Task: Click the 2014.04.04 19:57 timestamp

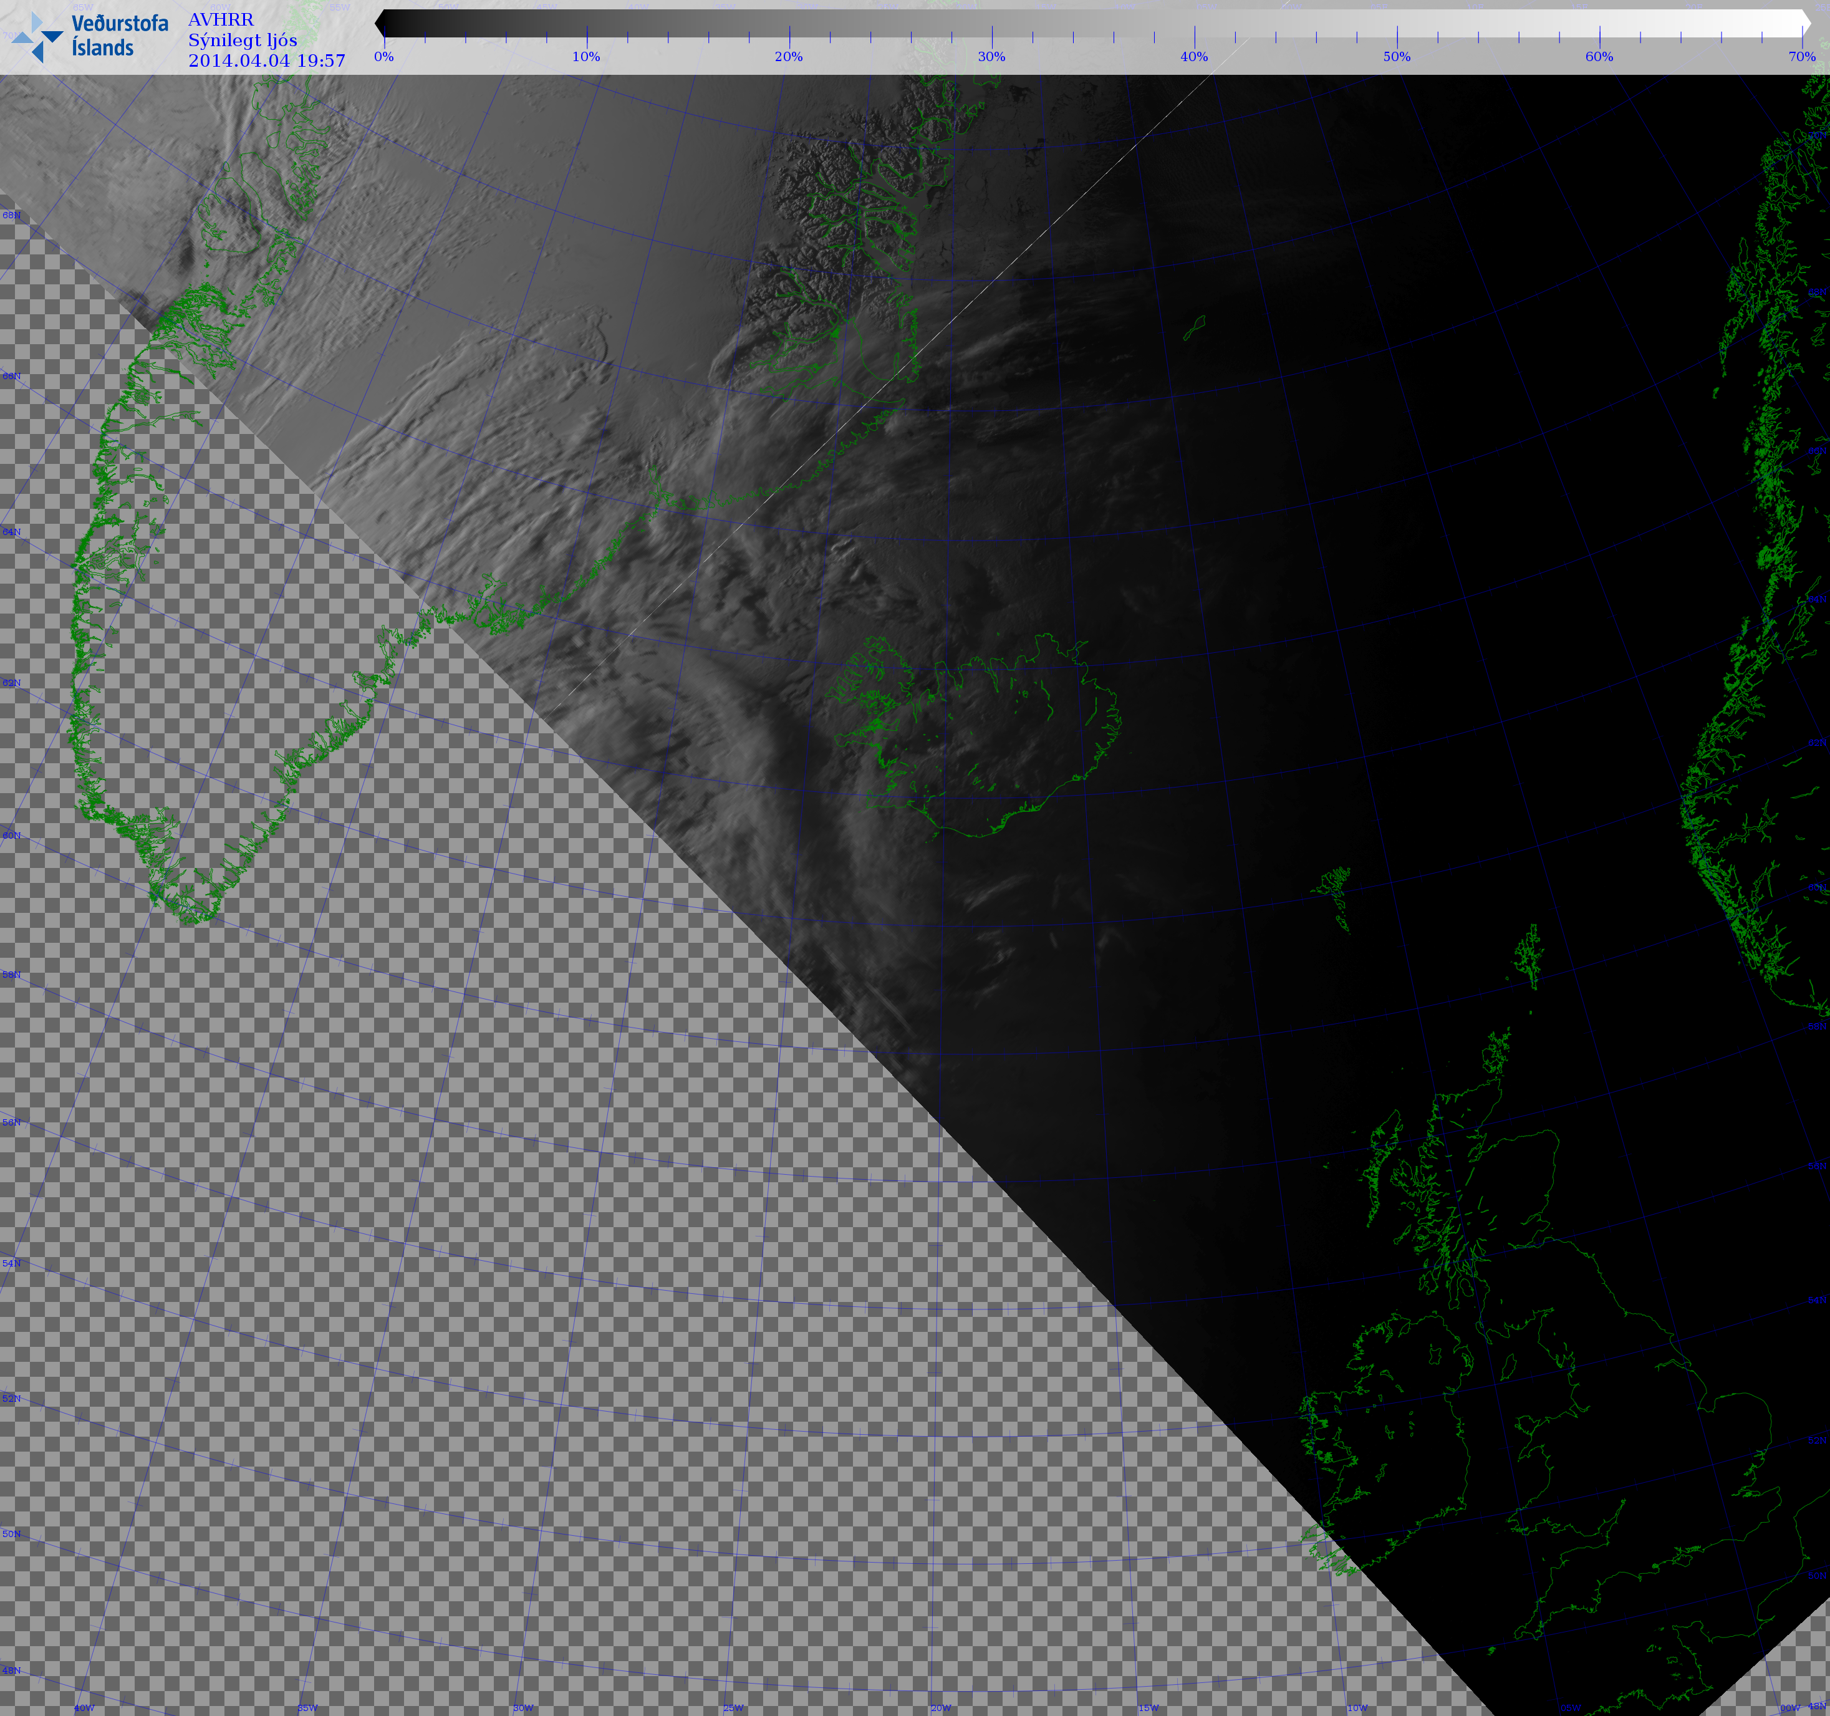Action: click(x=267, y=60)
